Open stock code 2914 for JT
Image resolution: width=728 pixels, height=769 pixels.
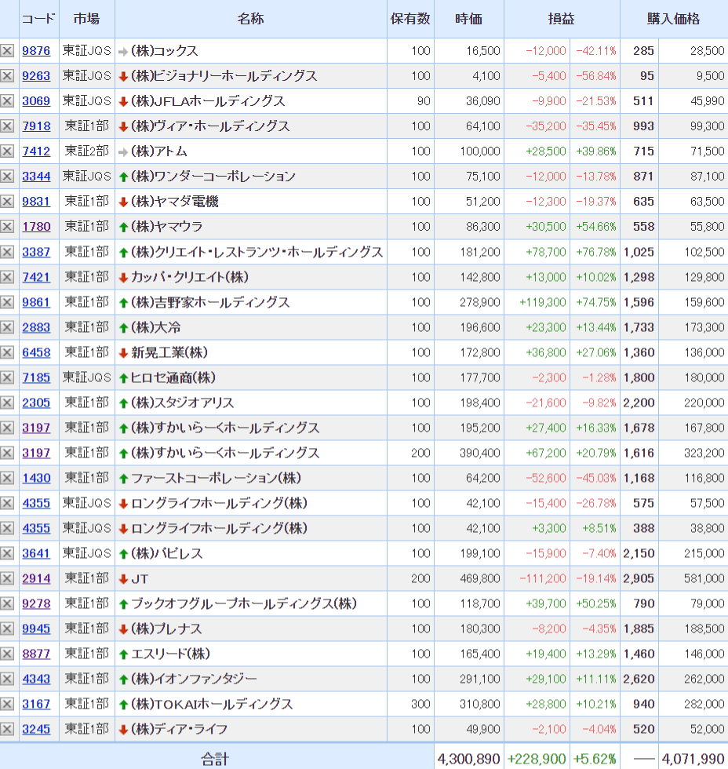(36, 579)
